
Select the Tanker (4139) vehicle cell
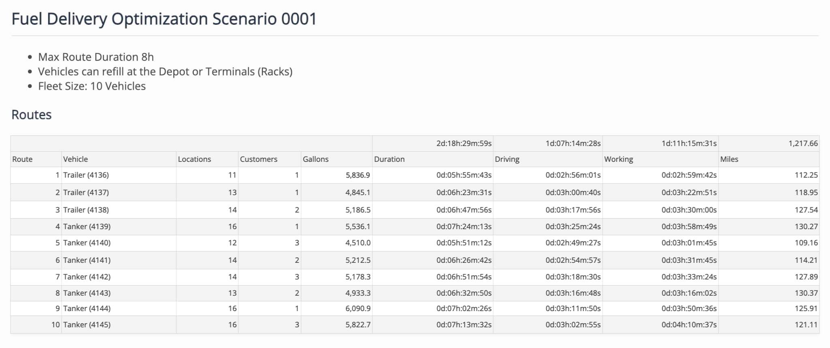(x=87, y=227)
